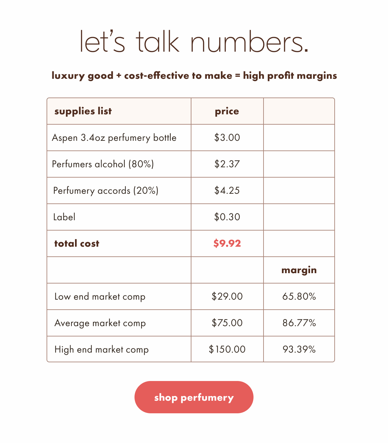Viewport: 388px width, 443px height.
Task: Click the red $9.92 total value
Action: pyautogui.click(x=227, y=243)
